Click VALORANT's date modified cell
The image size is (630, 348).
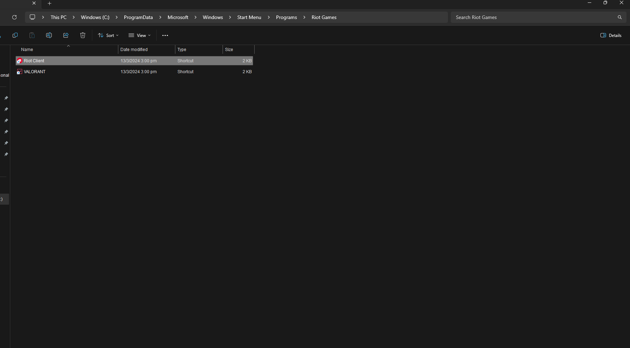coord(139,72)
